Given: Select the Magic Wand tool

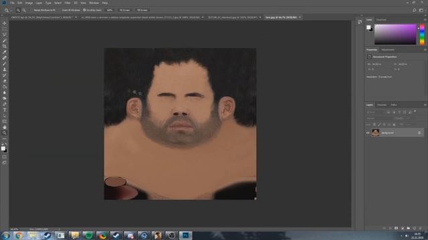Looking at the screenshot, I should (5, 41).
